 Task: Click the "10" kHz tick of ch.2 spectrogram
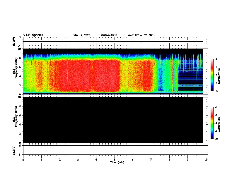(20, 97)
